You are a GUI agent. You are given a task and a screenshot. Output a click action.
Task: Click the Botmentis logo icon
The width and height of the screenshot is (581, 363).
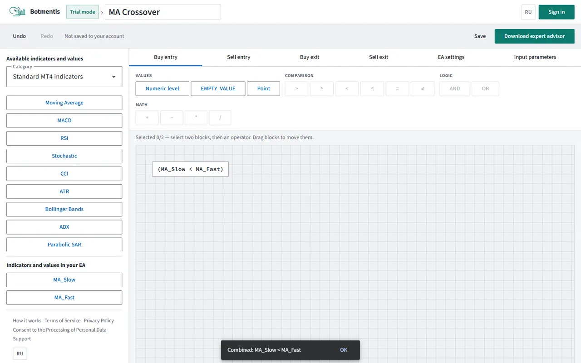[x=17, y=12]
